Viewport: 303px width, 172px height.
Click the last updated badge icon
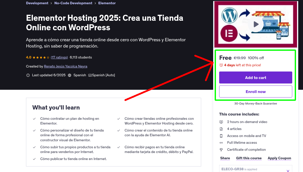tap(28, 75)
